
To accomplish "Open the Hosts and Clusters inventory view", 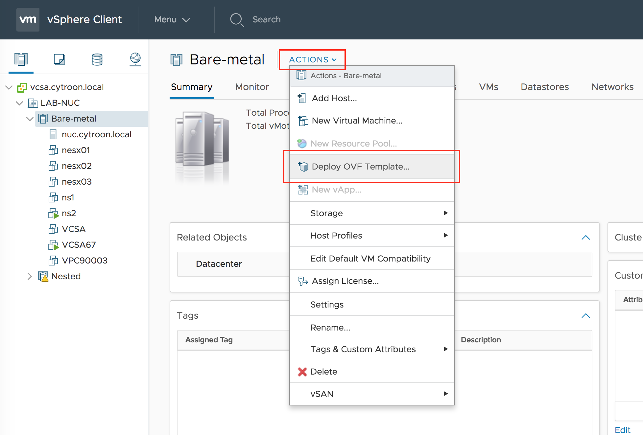I will click(x=21, y=59).
